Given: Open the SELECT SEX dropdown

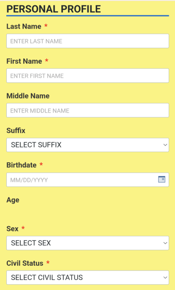Looking at the screenshot, I should point(87,243).
